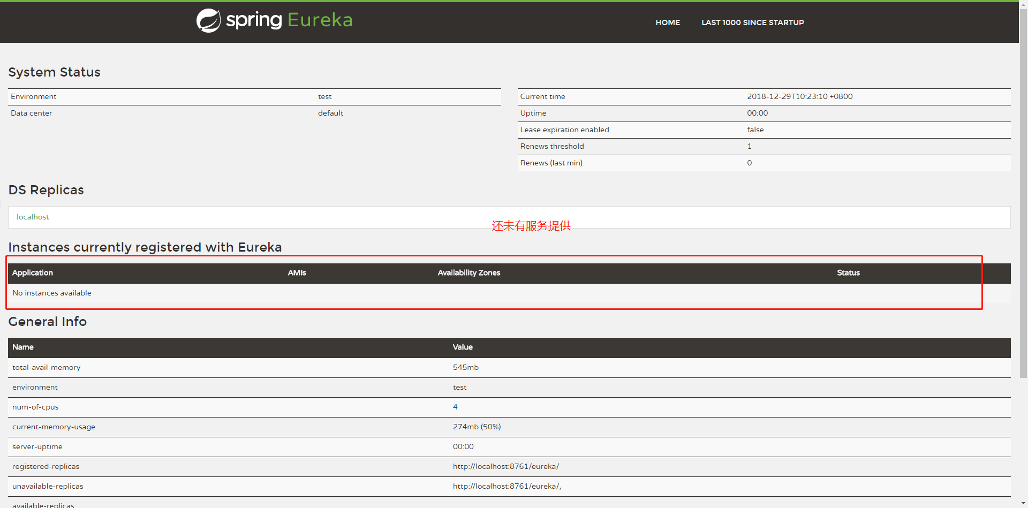Select the 274mb (50%) value
The height and width of the screenshot is (508, 1028).
(x=477, y=427)
